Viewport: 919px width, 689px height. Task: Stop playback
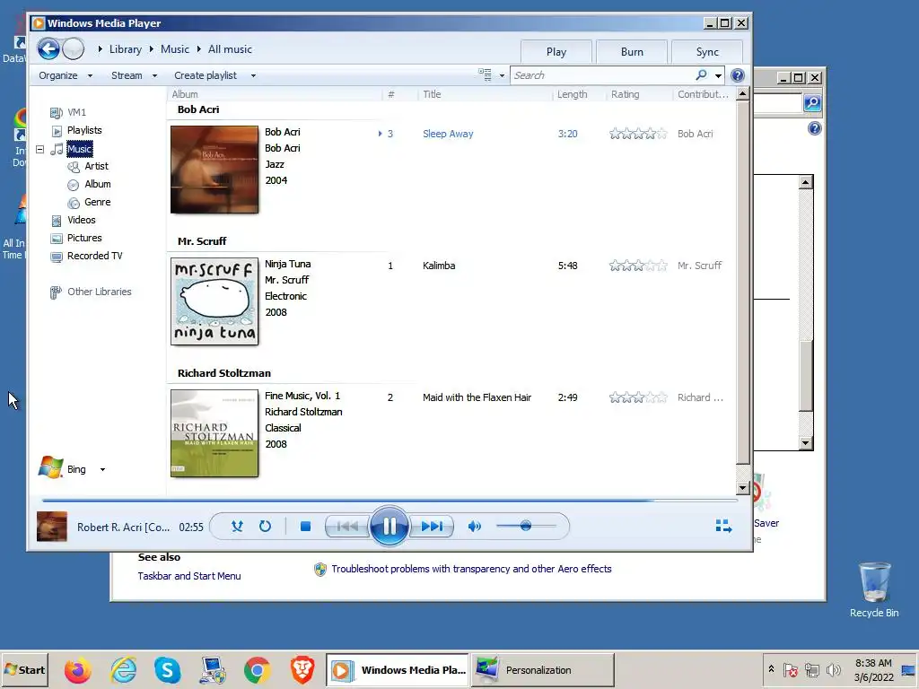click(305, 526)
